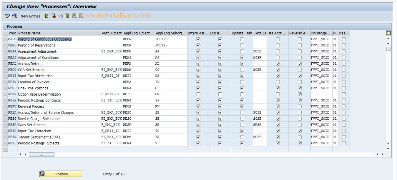The width and height of the screenshot is (397, 180).
Task: Click Adjustment of Conditions name cell
Action: (59, 57)
